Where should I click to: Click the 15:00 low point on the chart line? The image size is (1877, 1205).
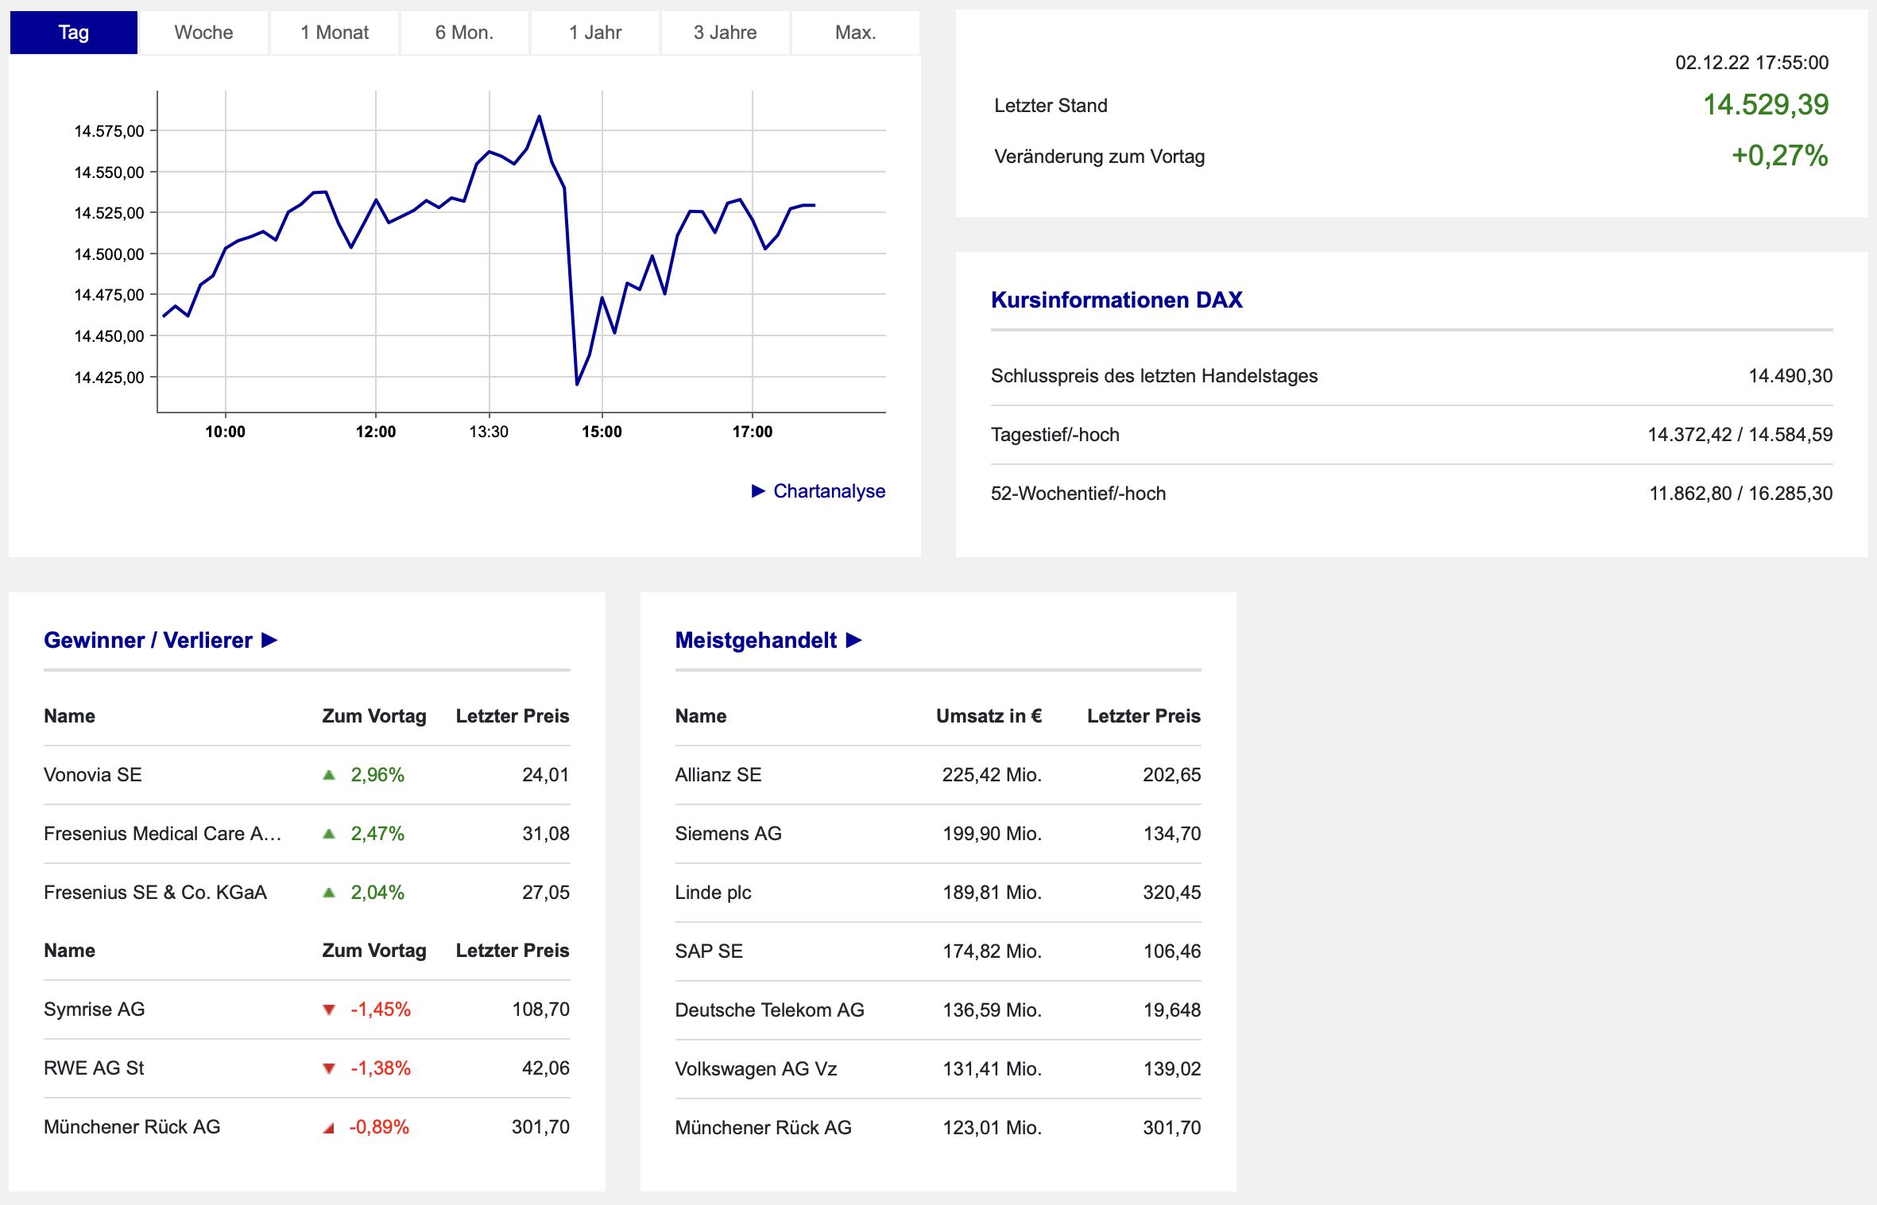pos(577,385)
